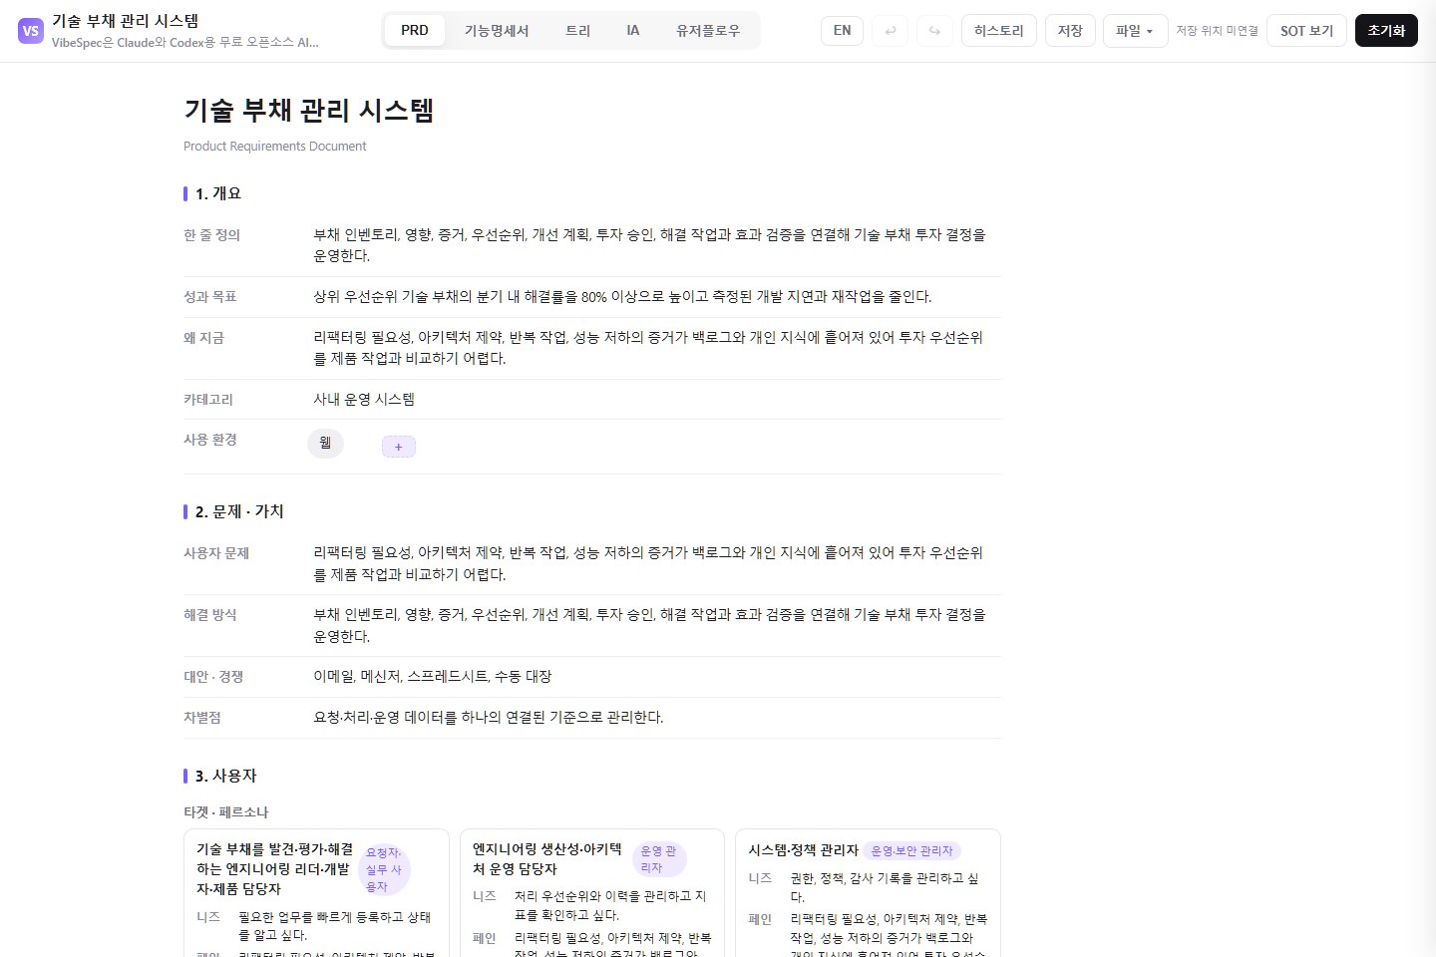1436x957 pixels.
Task: Click the 운영 관리자 persona tag
Action: coord(659,859)
